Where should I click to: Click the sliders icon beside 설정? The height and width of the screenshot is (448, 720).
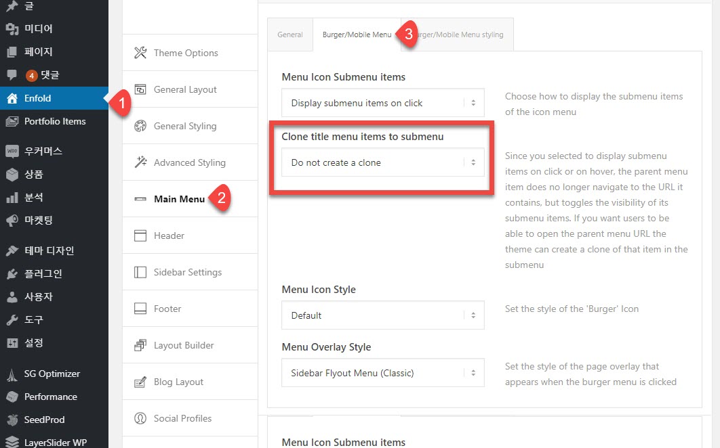12,342
